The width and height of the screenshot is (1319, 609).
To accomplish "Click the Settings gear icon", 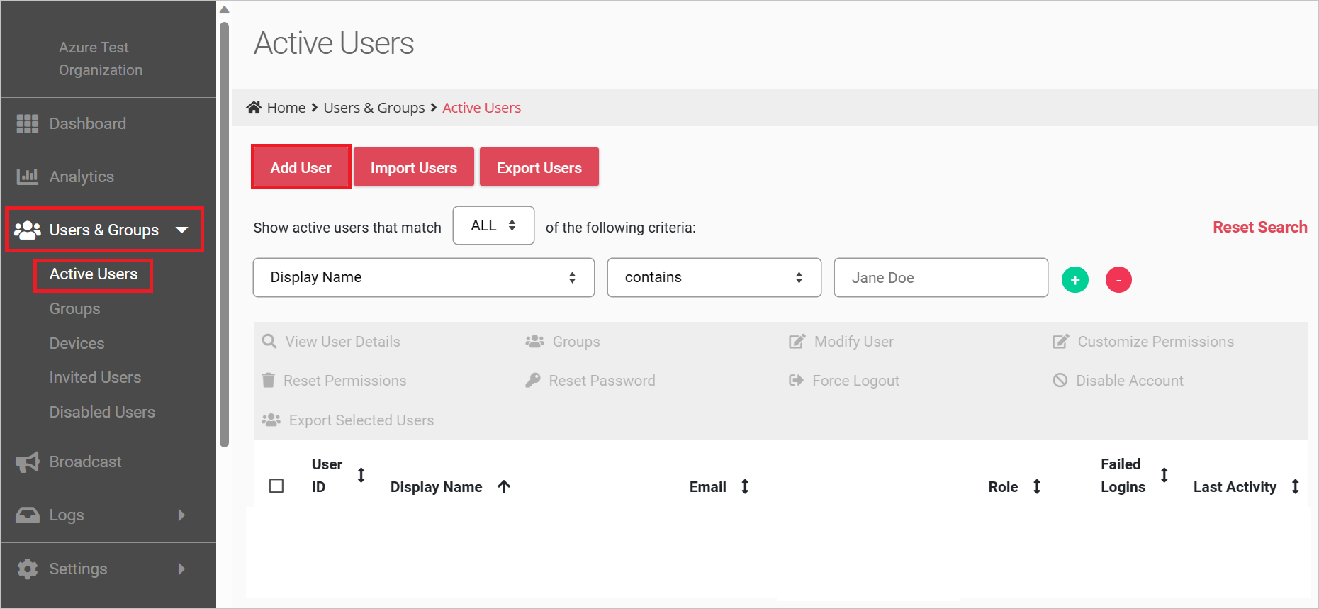I will [x=28, y=569].
